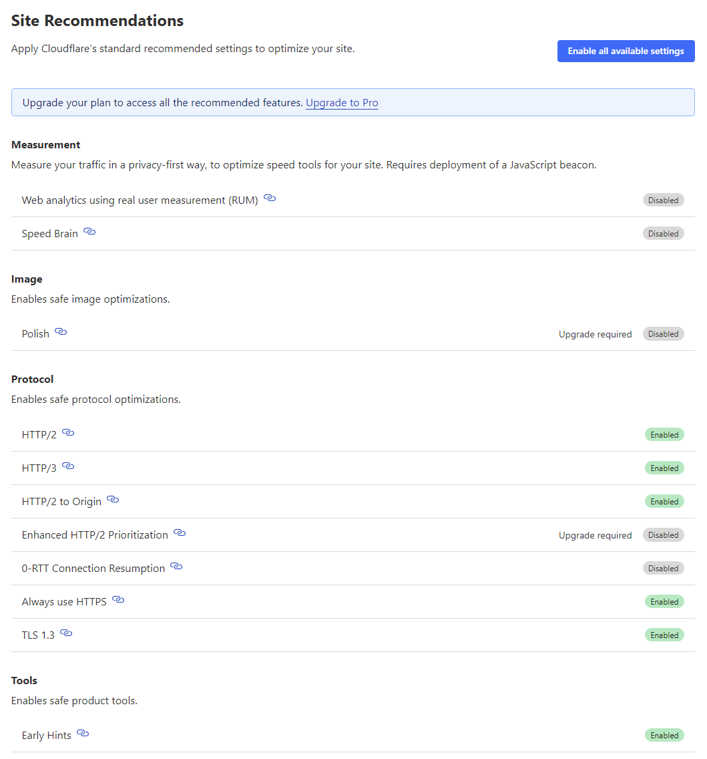Image resolution: width=707 pixels, height=759 pixels.
Task: Click Disabled badge for 0-RTT Connection Resumption
Action: pyautogui.click(x=663, y=569)
